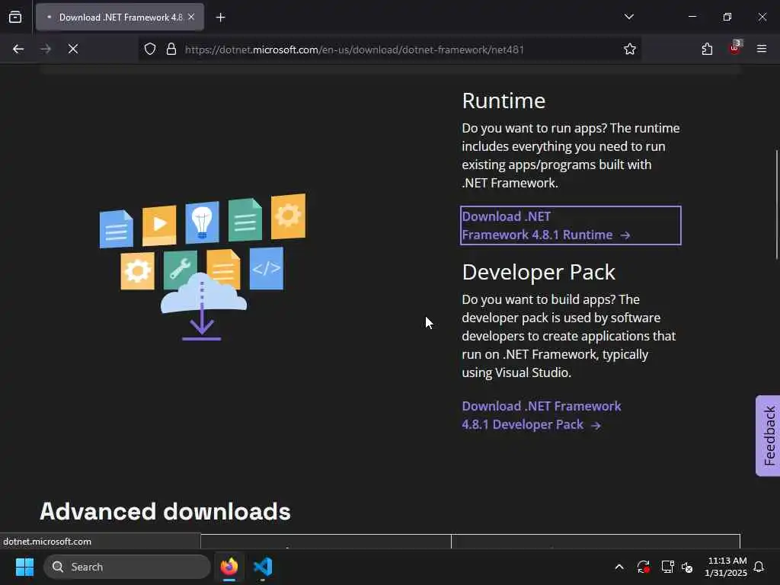
Task: Click the Developer Pack heading
Action: 539,273
